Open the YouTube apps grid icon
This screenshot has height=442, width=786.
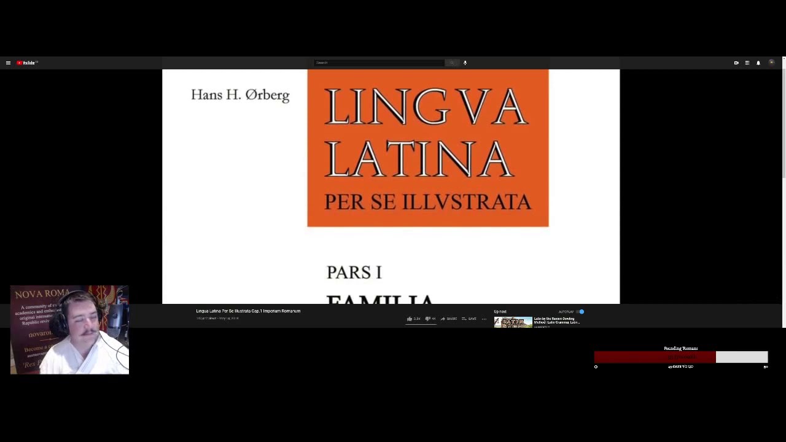(x=747, y=63)
